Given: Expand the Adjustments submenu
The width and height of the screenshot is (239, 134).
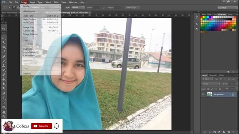Looking at the screenshot, I should point(41,11).
